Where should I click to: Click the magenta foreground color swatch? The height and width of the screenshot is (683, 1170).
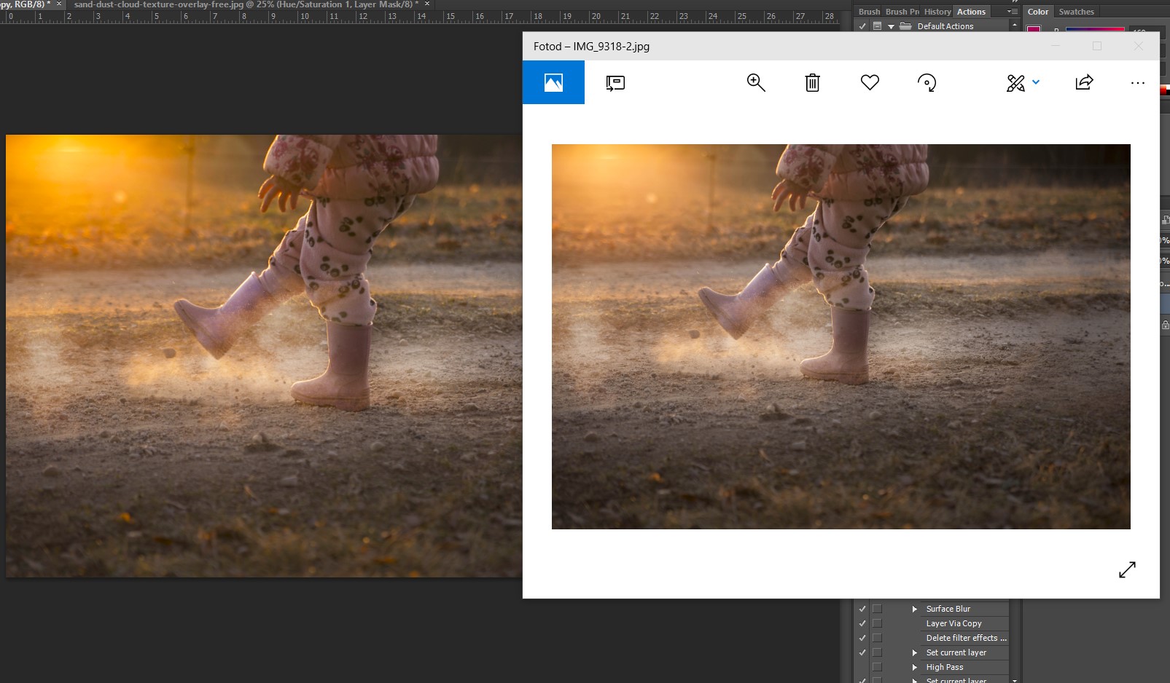(x=1034, y=30)
